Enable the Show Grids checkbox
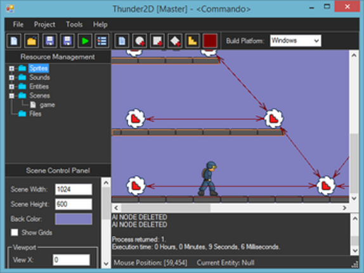 [x=15, y=232]
